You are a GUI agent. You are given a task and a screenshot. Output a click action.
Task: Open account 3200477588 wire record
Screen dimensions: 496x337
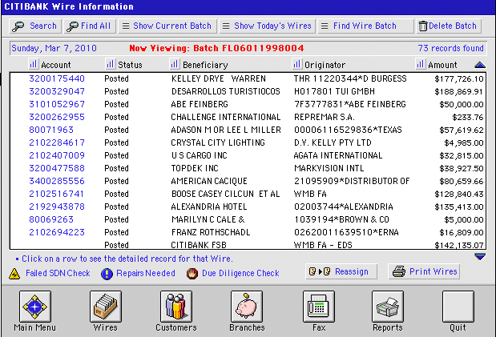click(x=57, y=168)
